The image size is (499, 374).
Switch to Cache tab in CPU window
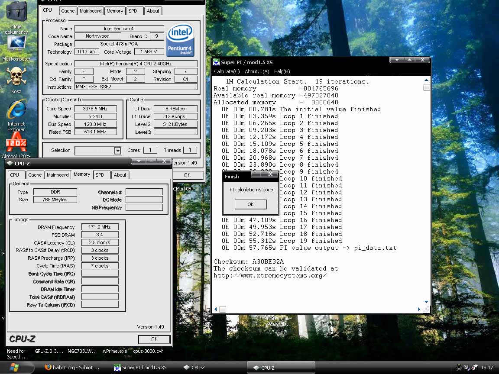[x=68, y=11]
